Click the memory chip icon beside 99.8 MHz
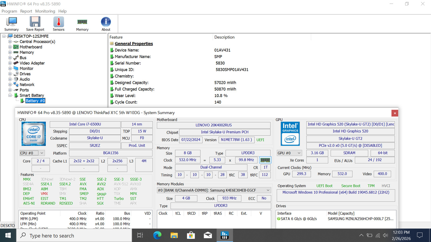Image resolution: width=431 pixels, height=242 pixels. pyautogui.click(x=265, y=160)
